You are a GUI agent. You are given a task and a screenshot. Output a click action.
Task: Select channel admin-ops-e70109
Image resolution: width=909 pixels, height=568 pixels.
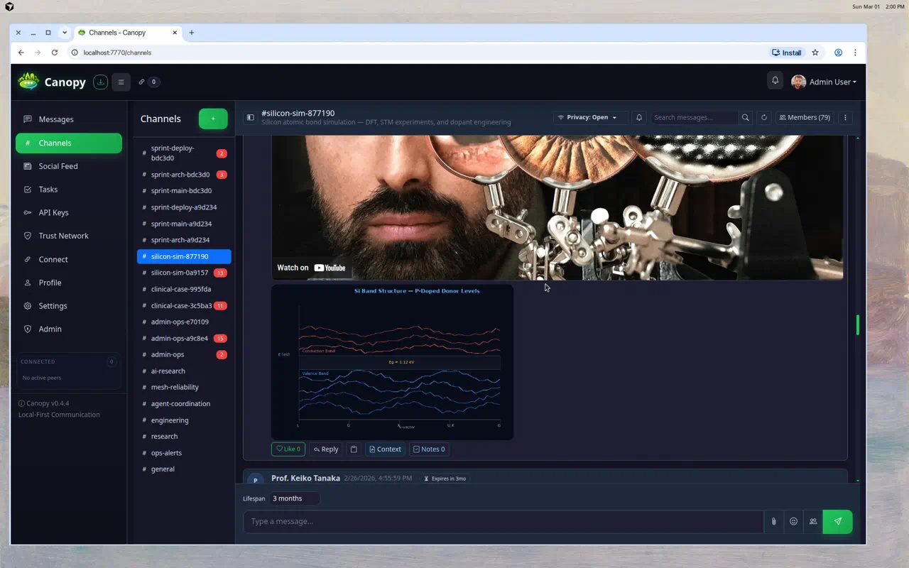point(184,322)
